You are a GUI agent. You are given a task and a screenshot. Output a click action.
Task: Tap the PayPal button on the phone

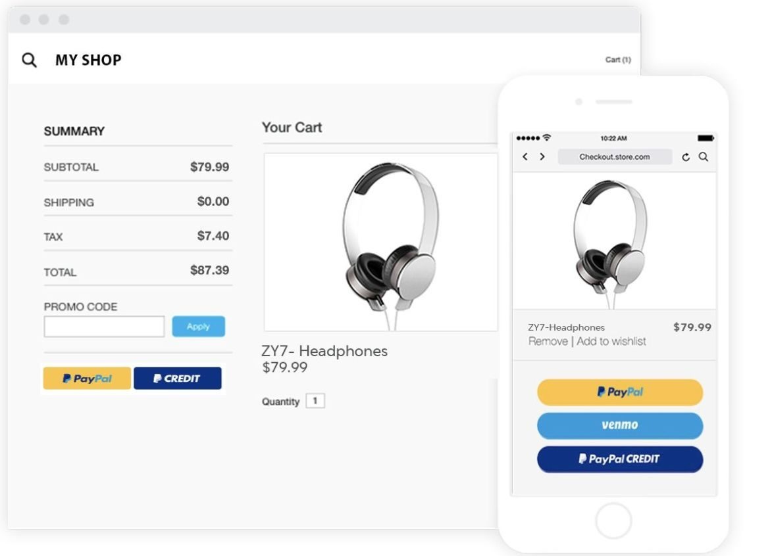(620, 392)
